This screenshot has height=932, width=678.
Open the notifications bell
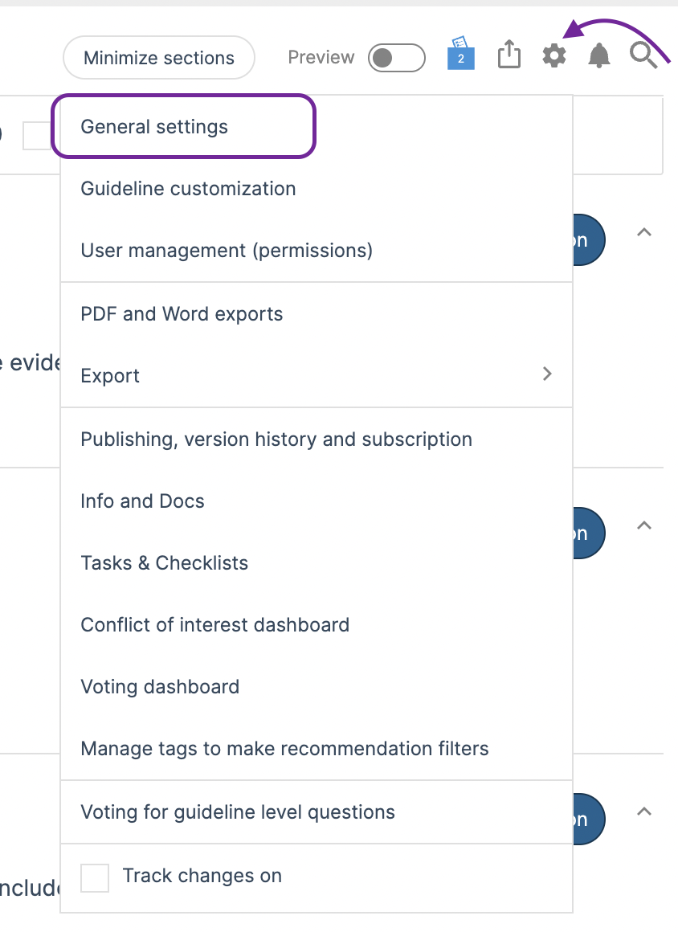point(598,56)
